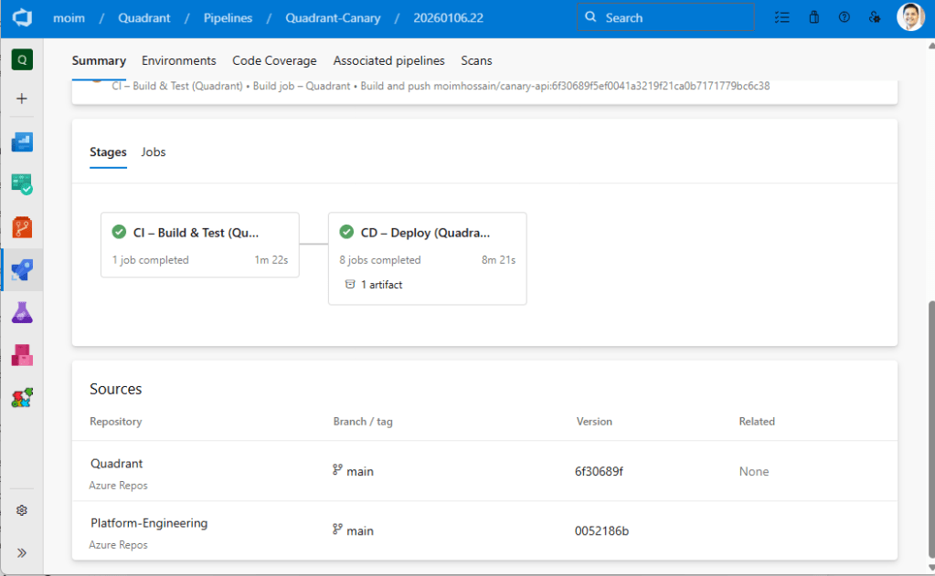Open the Code Coverage tab
This screenshot has height=576, width=935.
point(274,61)
